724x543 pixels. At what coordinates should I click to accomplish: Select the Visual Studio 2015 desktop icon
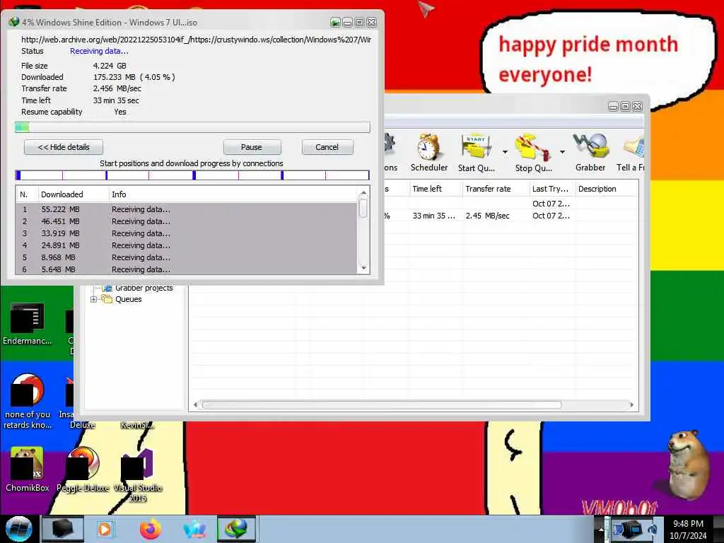pyautogui.click(x=138, y=474)
